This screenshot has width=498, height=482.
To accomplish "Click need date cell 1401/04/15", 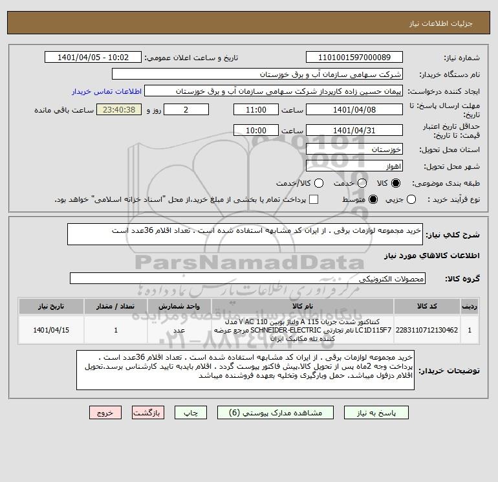I will [x=51, y=330].
